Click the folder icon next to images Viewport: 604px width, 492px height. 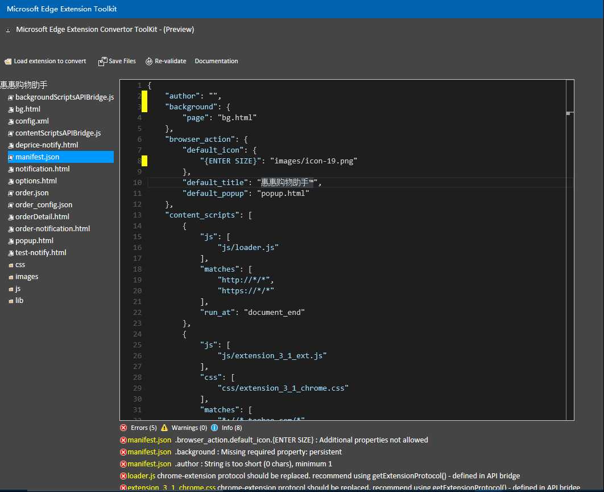11,277
